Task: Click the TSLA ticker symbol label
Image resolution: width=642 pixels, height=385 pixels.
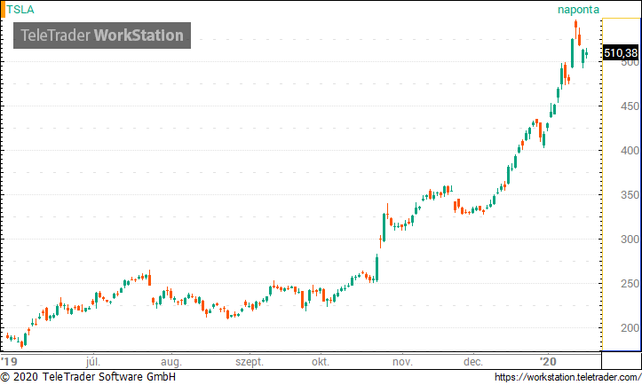Action: 20,10
